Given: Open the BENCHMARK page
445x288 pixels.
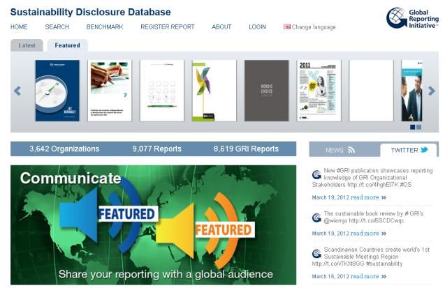Looking at the screenshot, I should (105, 27).
